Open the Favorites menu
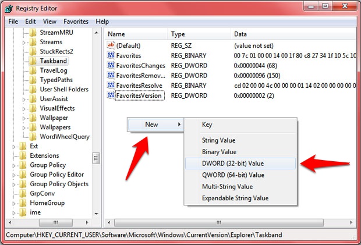The image size is (361, 245). click(76, 22)
